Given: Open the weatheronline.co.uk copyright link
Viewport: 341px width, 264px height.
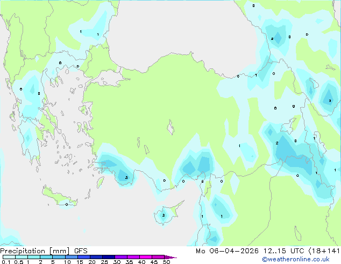Looking at the screenshot, I should 296,259.
